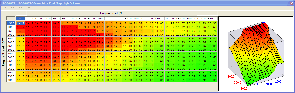Click the empty input box above 300.0 column

207,13
